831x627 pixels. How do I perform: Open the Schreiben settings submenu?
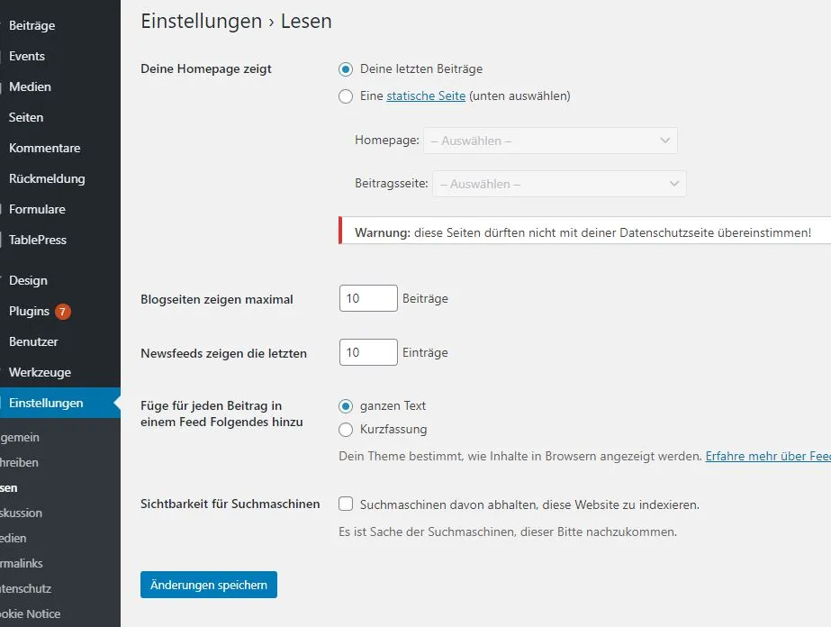click(x=19, y=462)
